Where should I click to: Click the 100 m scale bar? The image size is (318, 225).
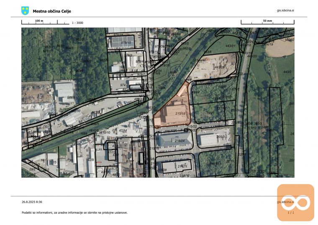click(x=45, y=22)
